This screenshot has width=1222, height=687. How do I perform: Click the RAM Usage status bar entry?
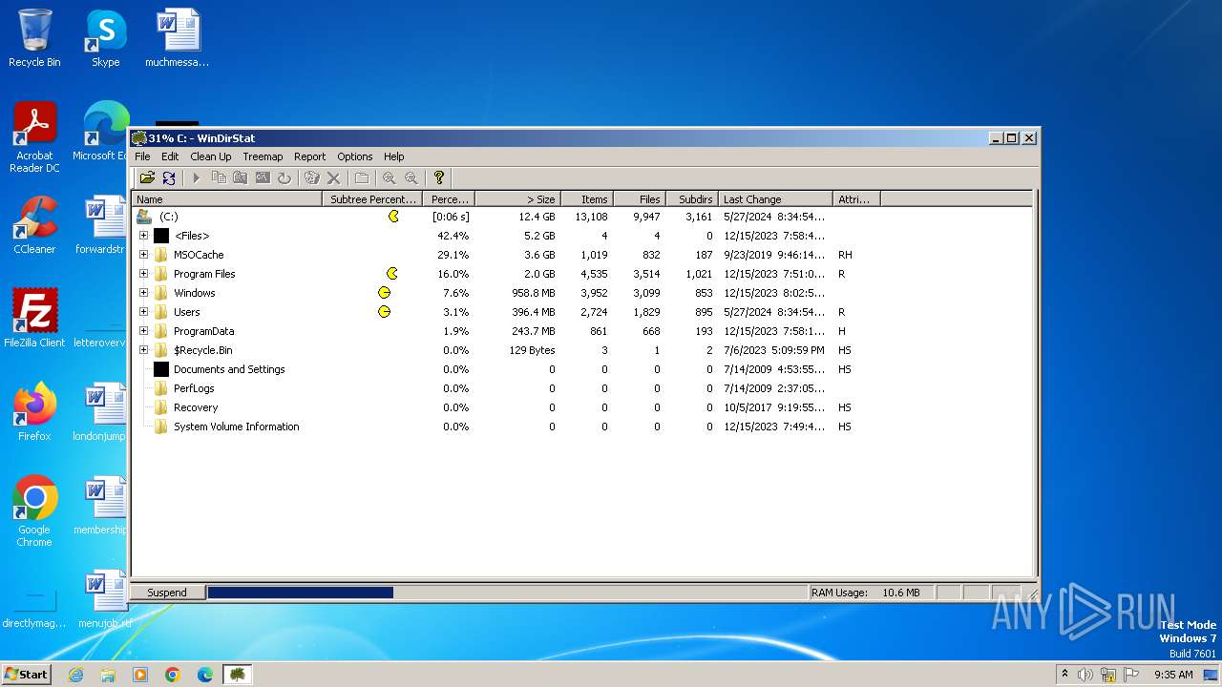click(871, 593)
